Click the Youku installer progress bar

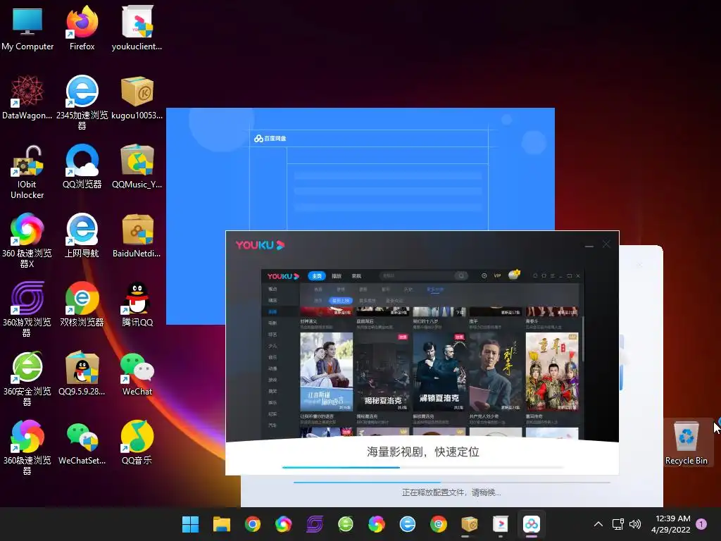[x=422, y=467]
